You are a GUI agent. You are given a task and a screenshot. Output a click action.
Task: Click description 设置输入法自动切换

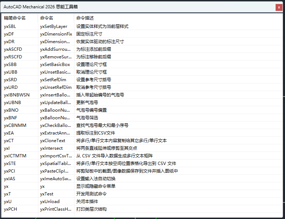[96, 179]
